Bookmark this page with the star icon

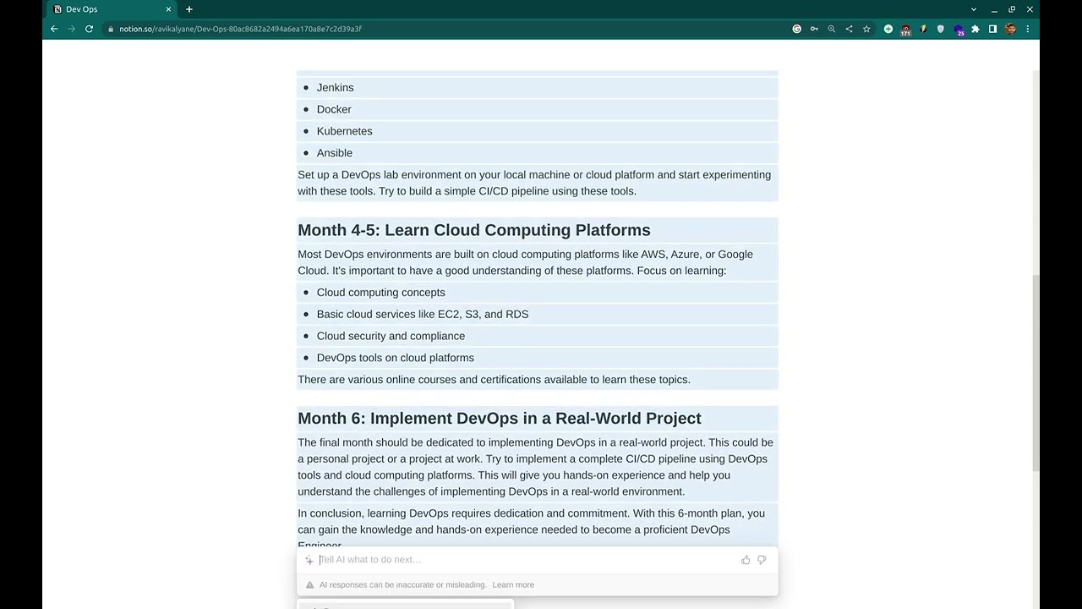tap(866, 29)
